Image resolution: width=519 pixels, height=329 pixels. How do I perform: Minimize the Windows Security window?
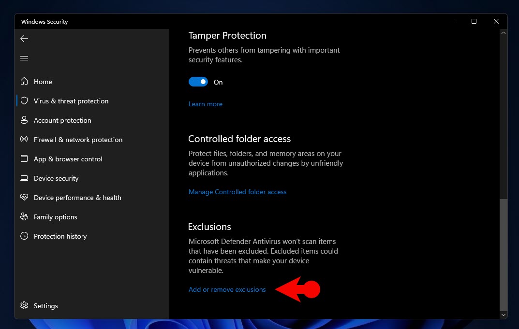coord(452,21)
